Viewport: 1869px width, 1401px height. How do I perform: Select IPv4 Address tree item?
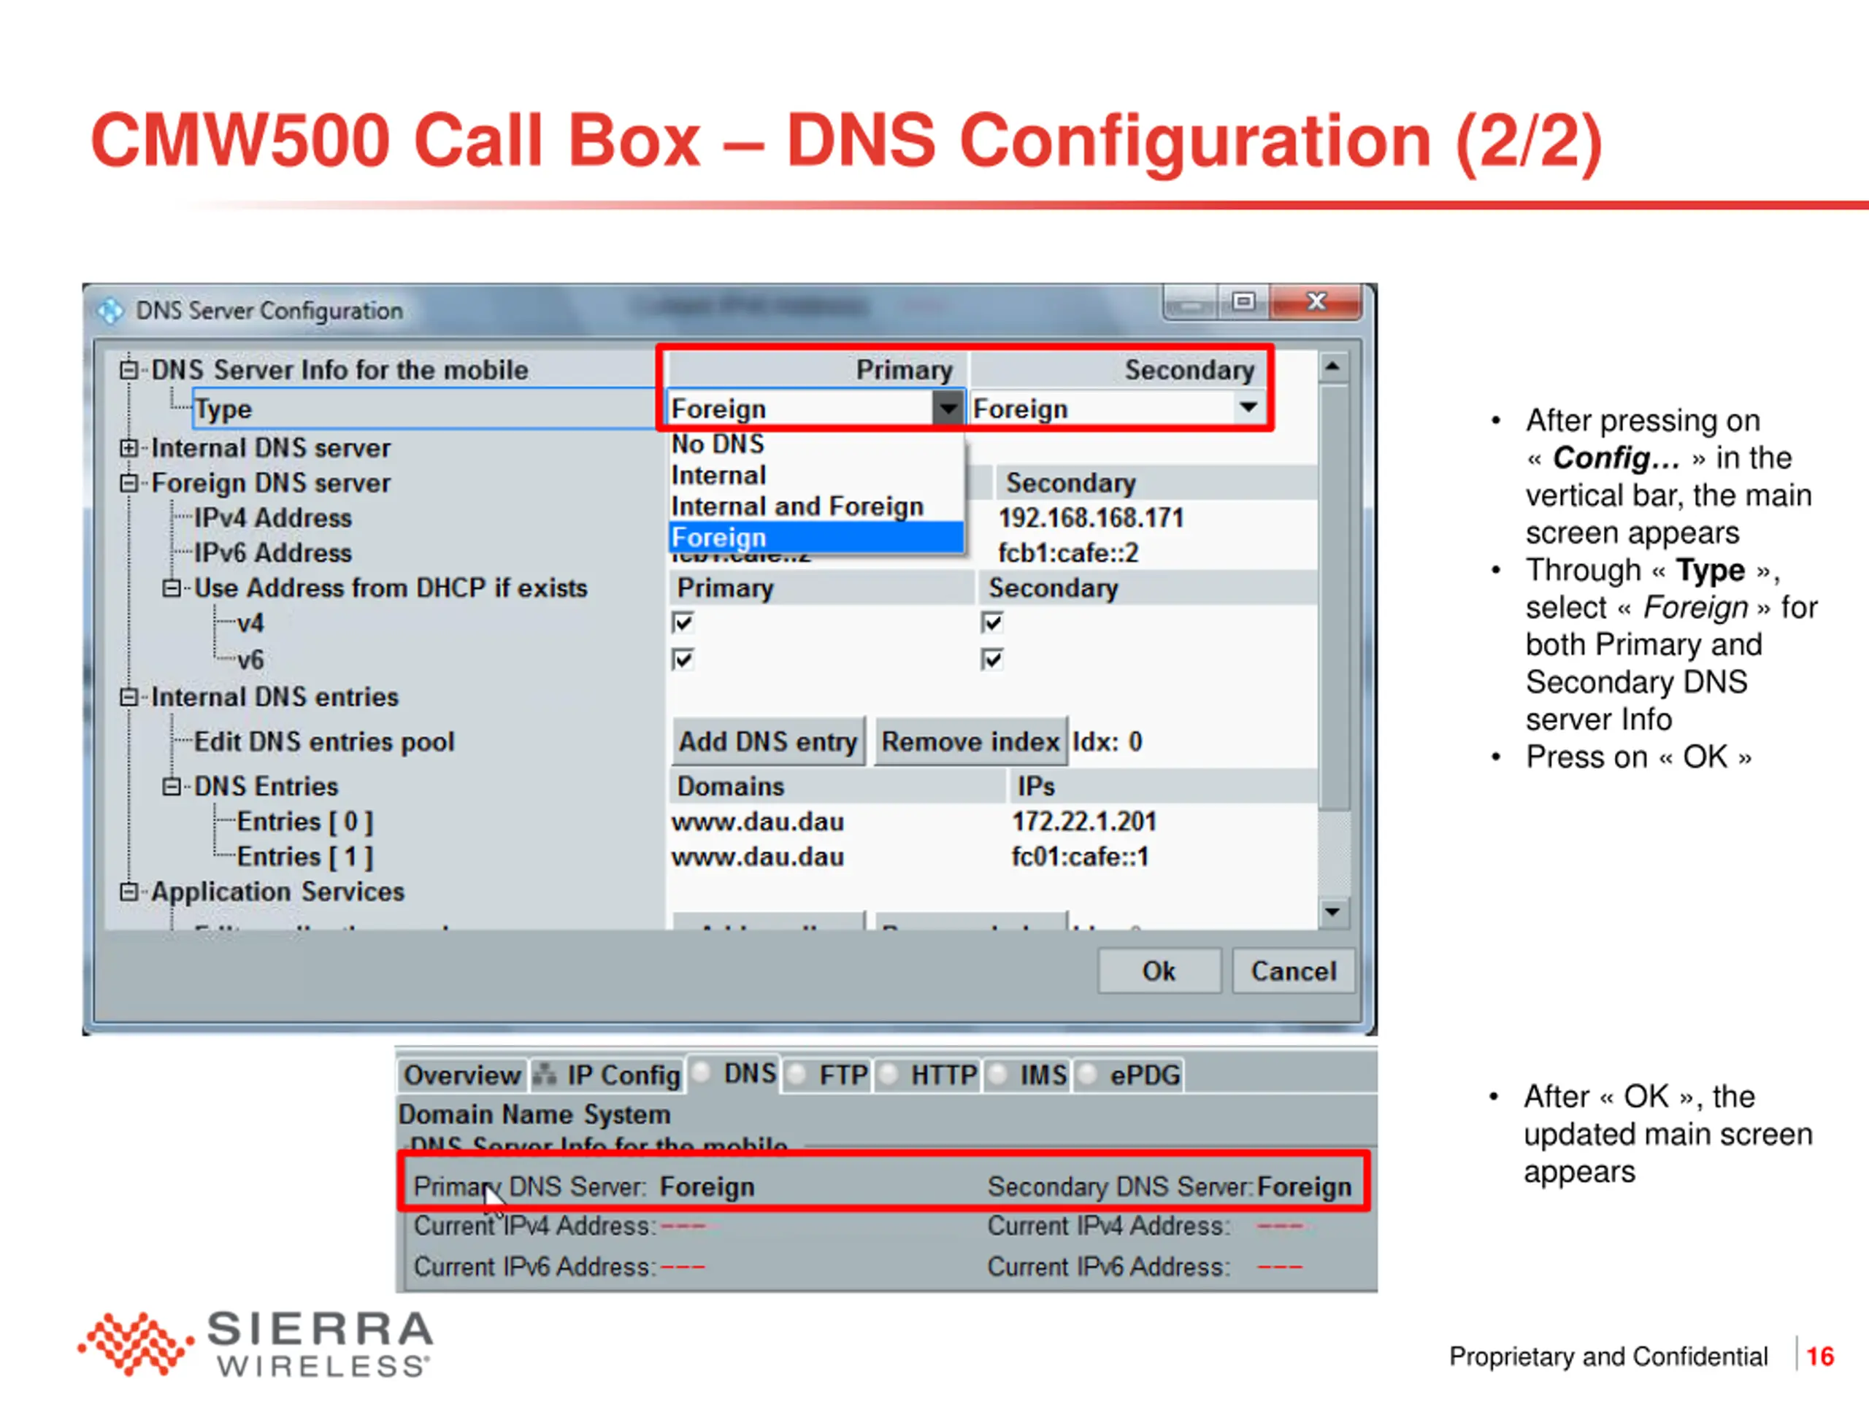tap(273, 517)
